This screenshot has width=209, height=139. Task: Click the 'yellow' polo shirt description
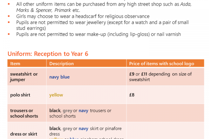pos(56,95)
